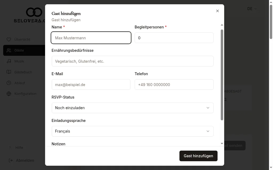Open the Einladungssprache dropdown
Viewport: 273px width, 170px height.
pos(133,131)
